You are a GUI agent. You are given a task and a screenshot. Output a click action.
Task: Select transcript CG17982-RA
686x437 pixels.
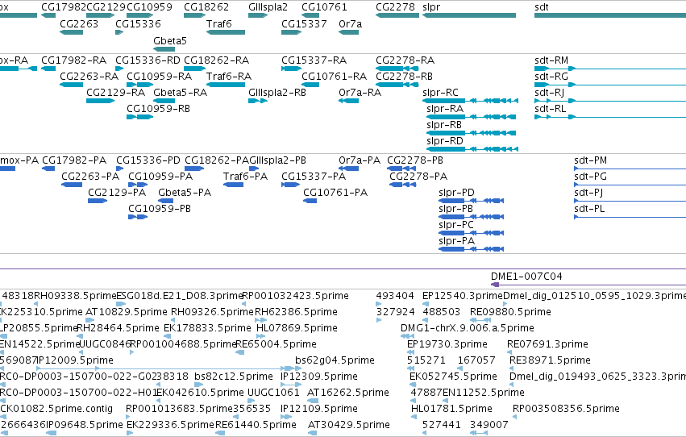(x=73, y=60)
